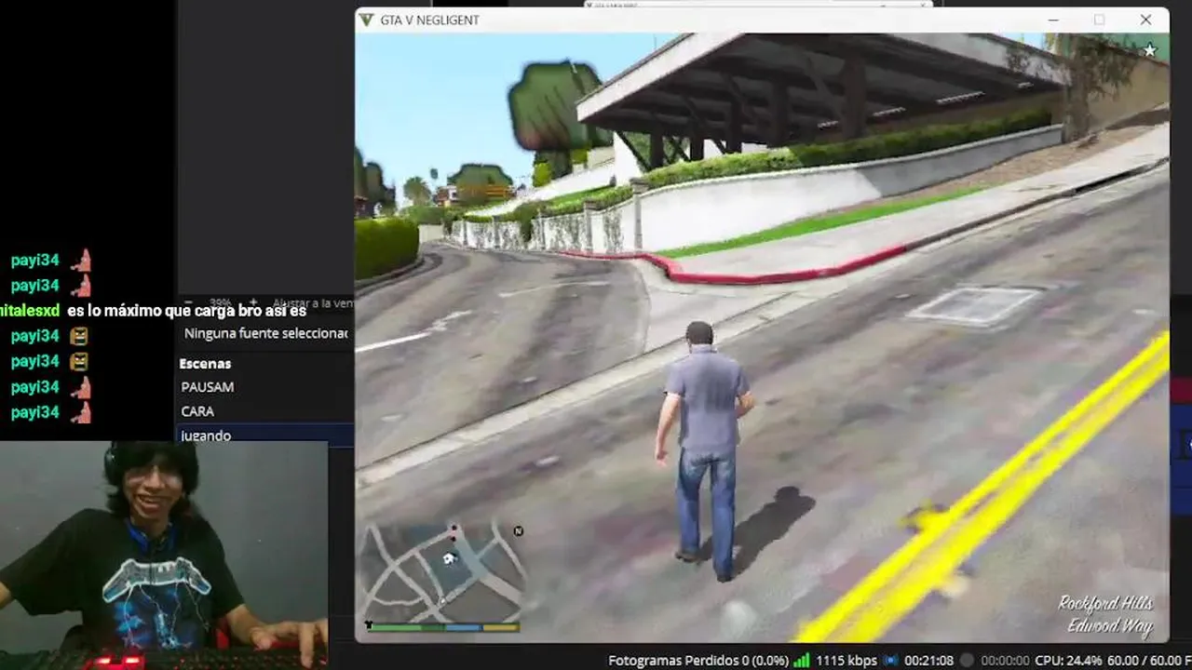
Task: Click the Escenas panel header
Action: [x=205, y=363]
